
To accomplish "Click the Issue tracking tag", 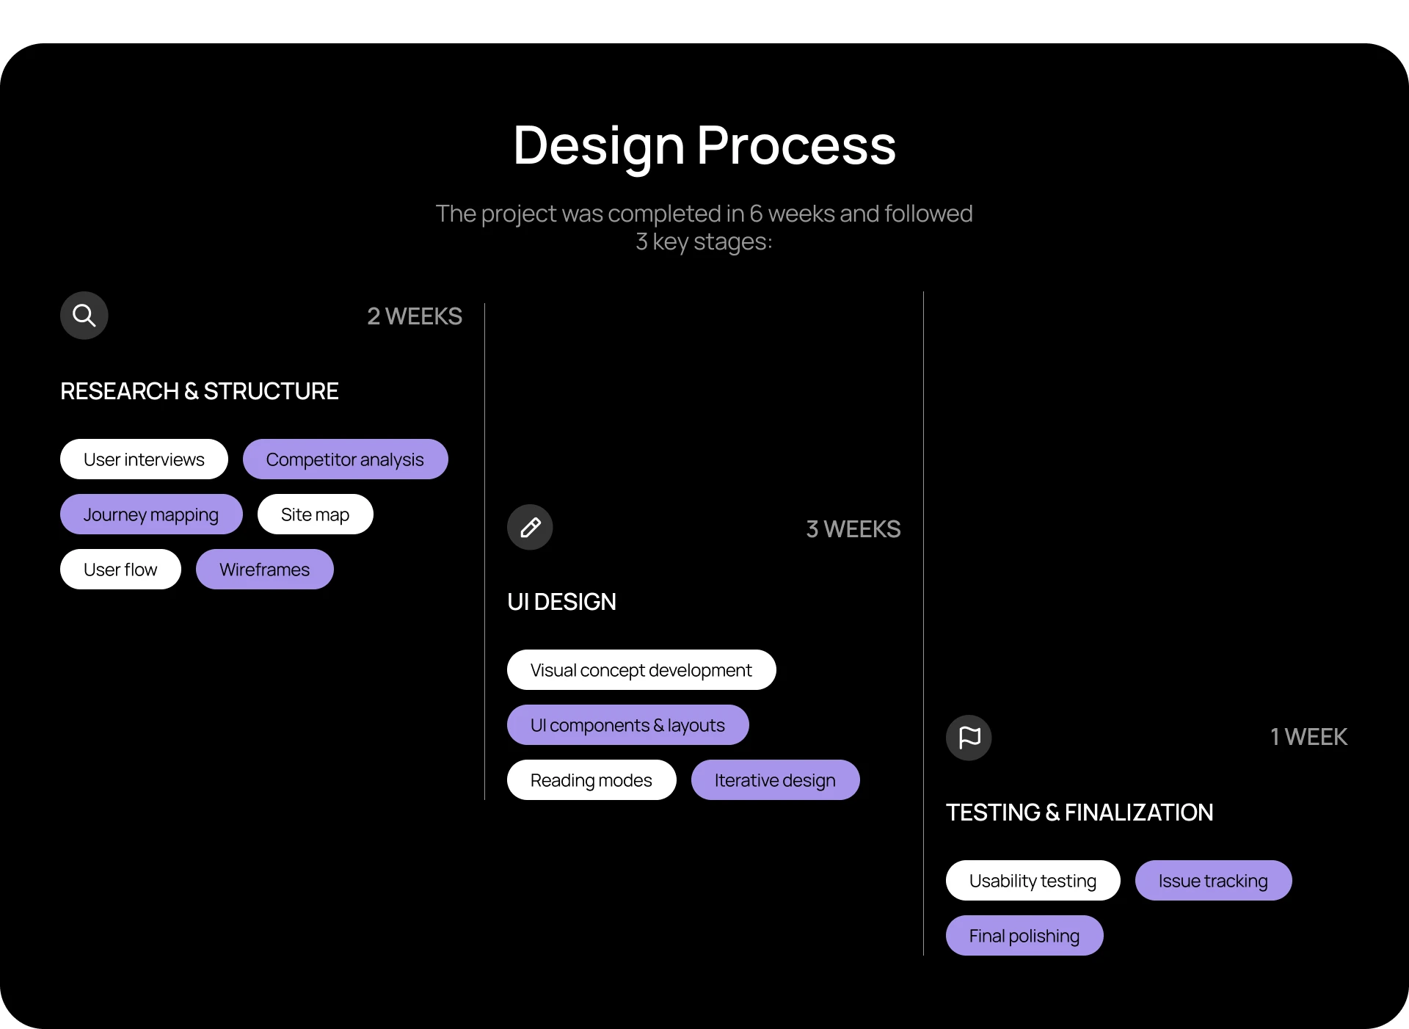I will pos(1213,881).
